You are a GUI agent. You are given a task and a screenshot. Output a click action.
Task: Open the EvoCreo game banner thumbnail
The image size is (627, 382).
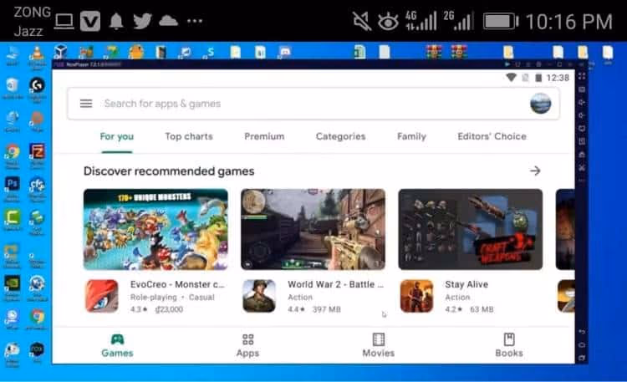(x=155, y=228)
